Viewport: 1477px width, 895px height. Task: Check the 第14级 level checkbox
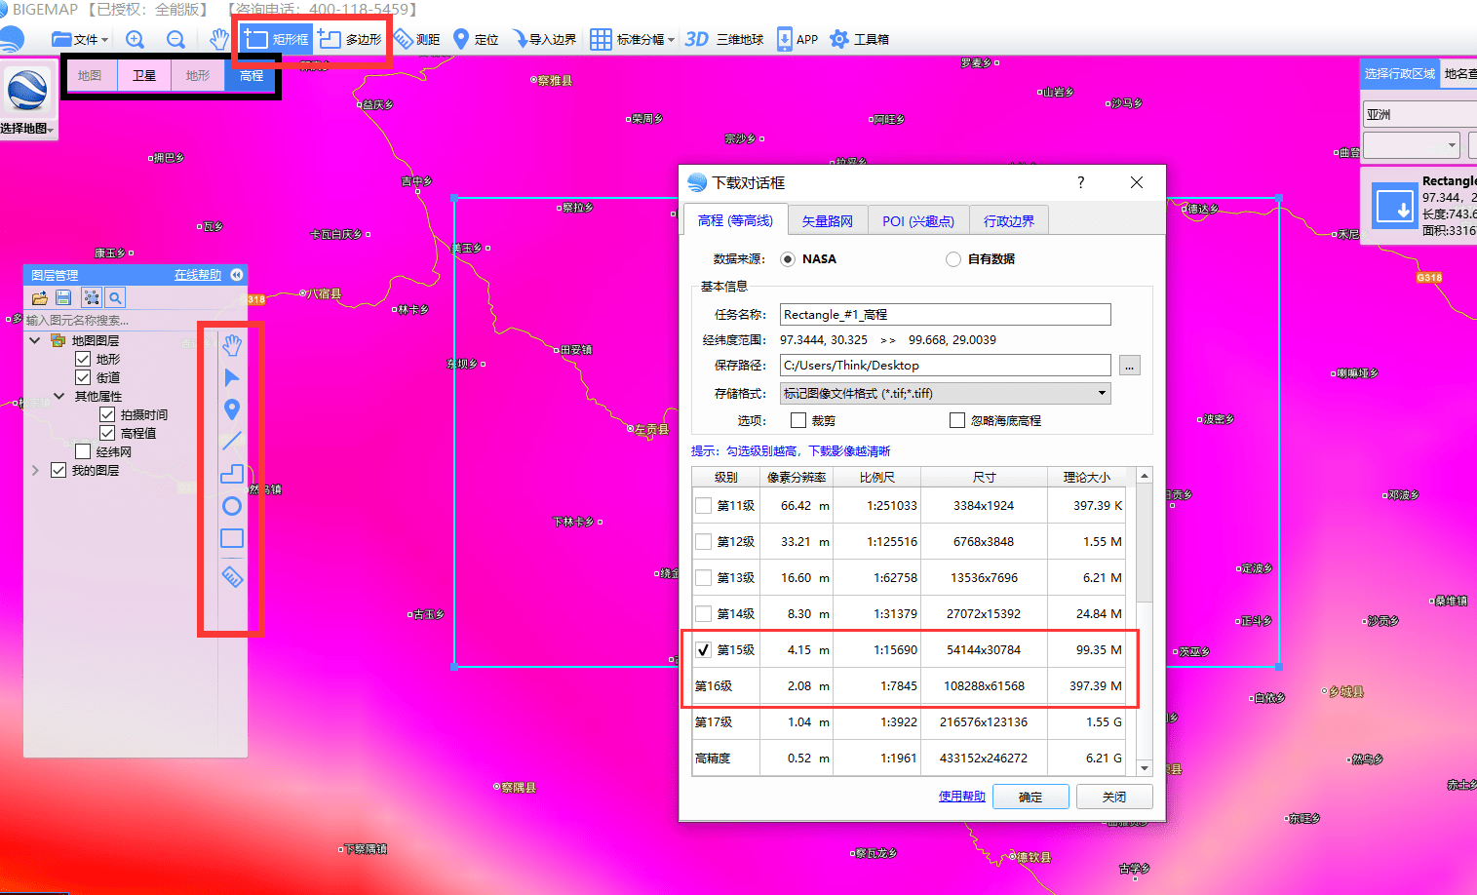[703, 614]
